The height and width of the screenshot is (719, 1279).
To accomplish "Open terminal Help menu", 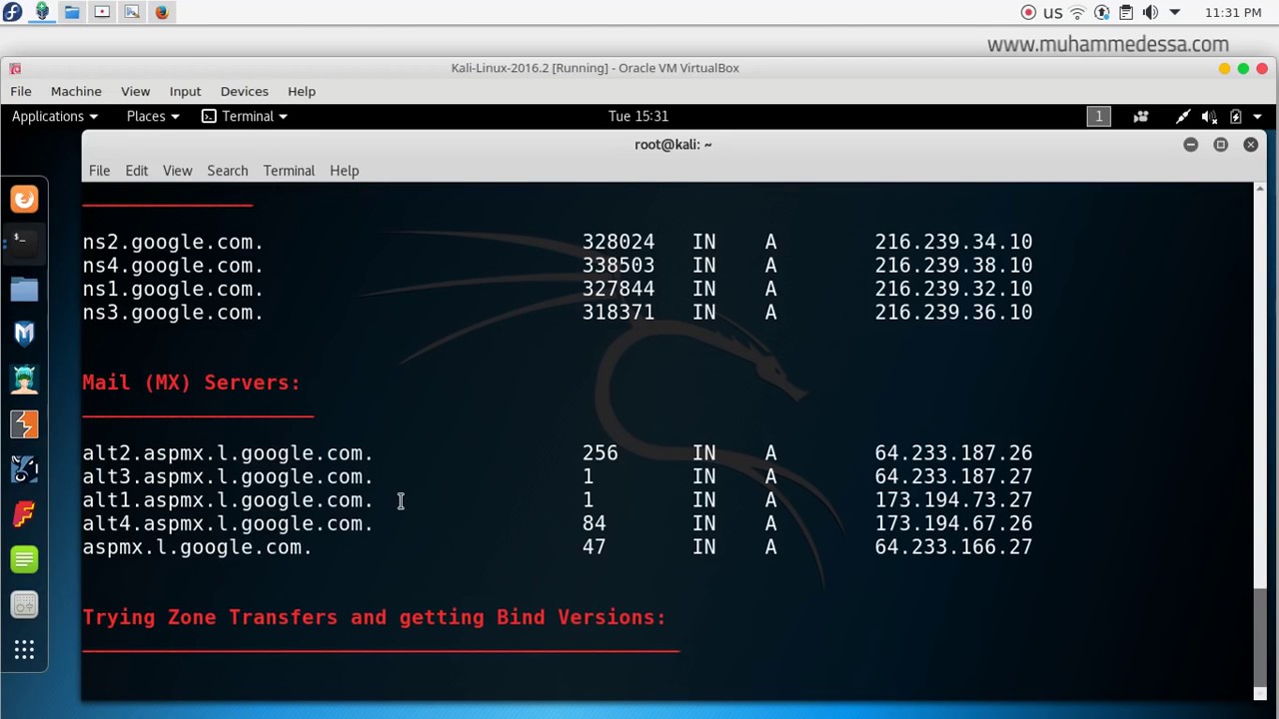I will pyautogui.click(x=344, y=170).
